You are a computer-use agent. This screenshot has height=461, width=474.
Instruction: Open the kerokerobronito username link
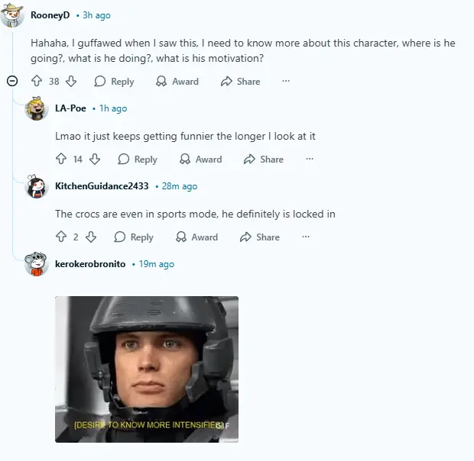pyautogui.click(x=90, y=264)
